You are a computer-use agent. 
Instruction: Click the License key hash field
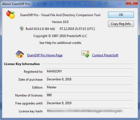tap(89, 111)
